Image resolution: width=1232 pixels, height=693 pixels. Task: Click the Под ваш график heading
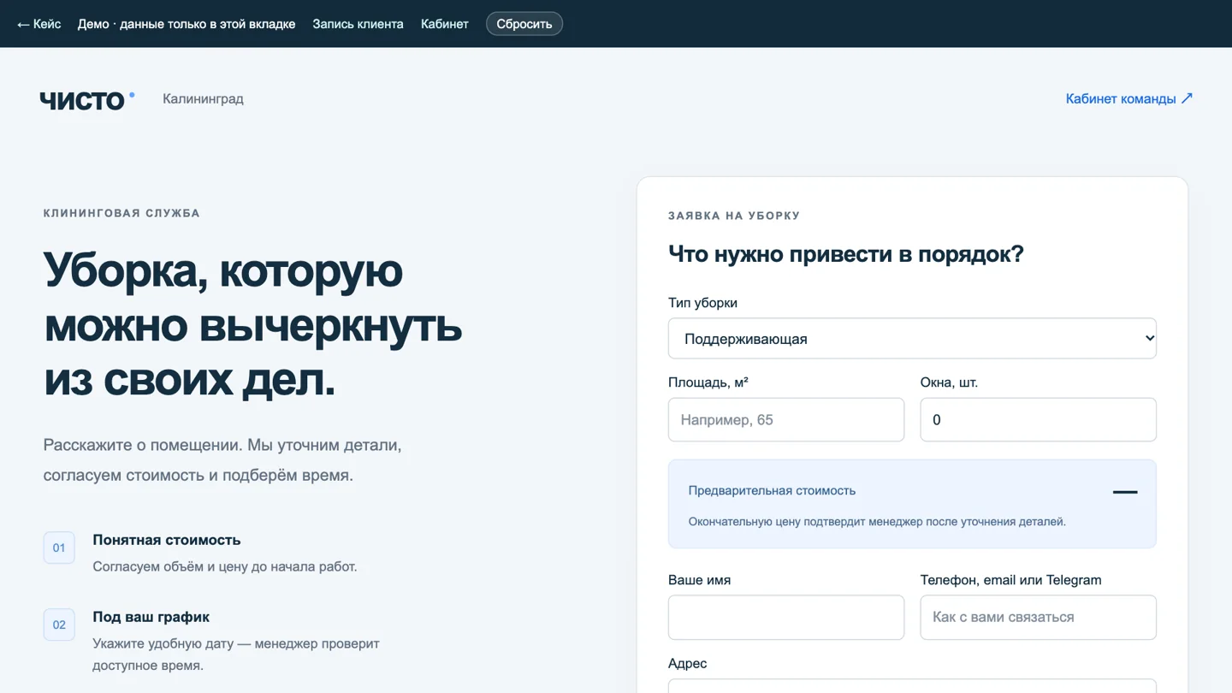click(151, 617)
